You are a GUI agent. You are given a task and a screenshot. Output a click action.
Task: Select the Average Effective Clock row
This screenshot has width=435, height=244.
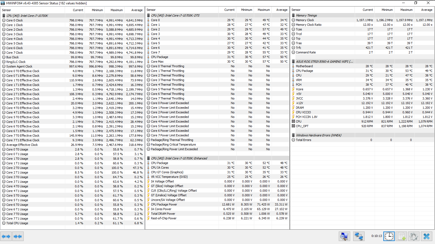click(72, 145)
